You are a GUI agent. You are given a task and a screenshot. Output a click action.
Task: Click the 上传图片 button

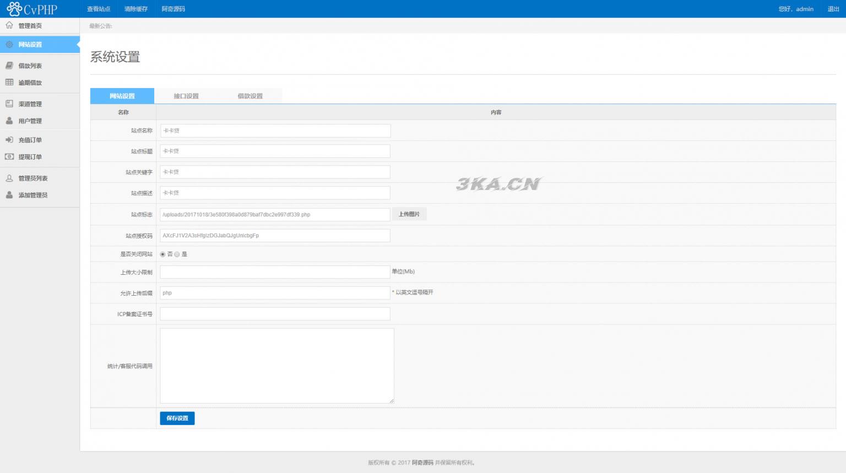point(409,214)
